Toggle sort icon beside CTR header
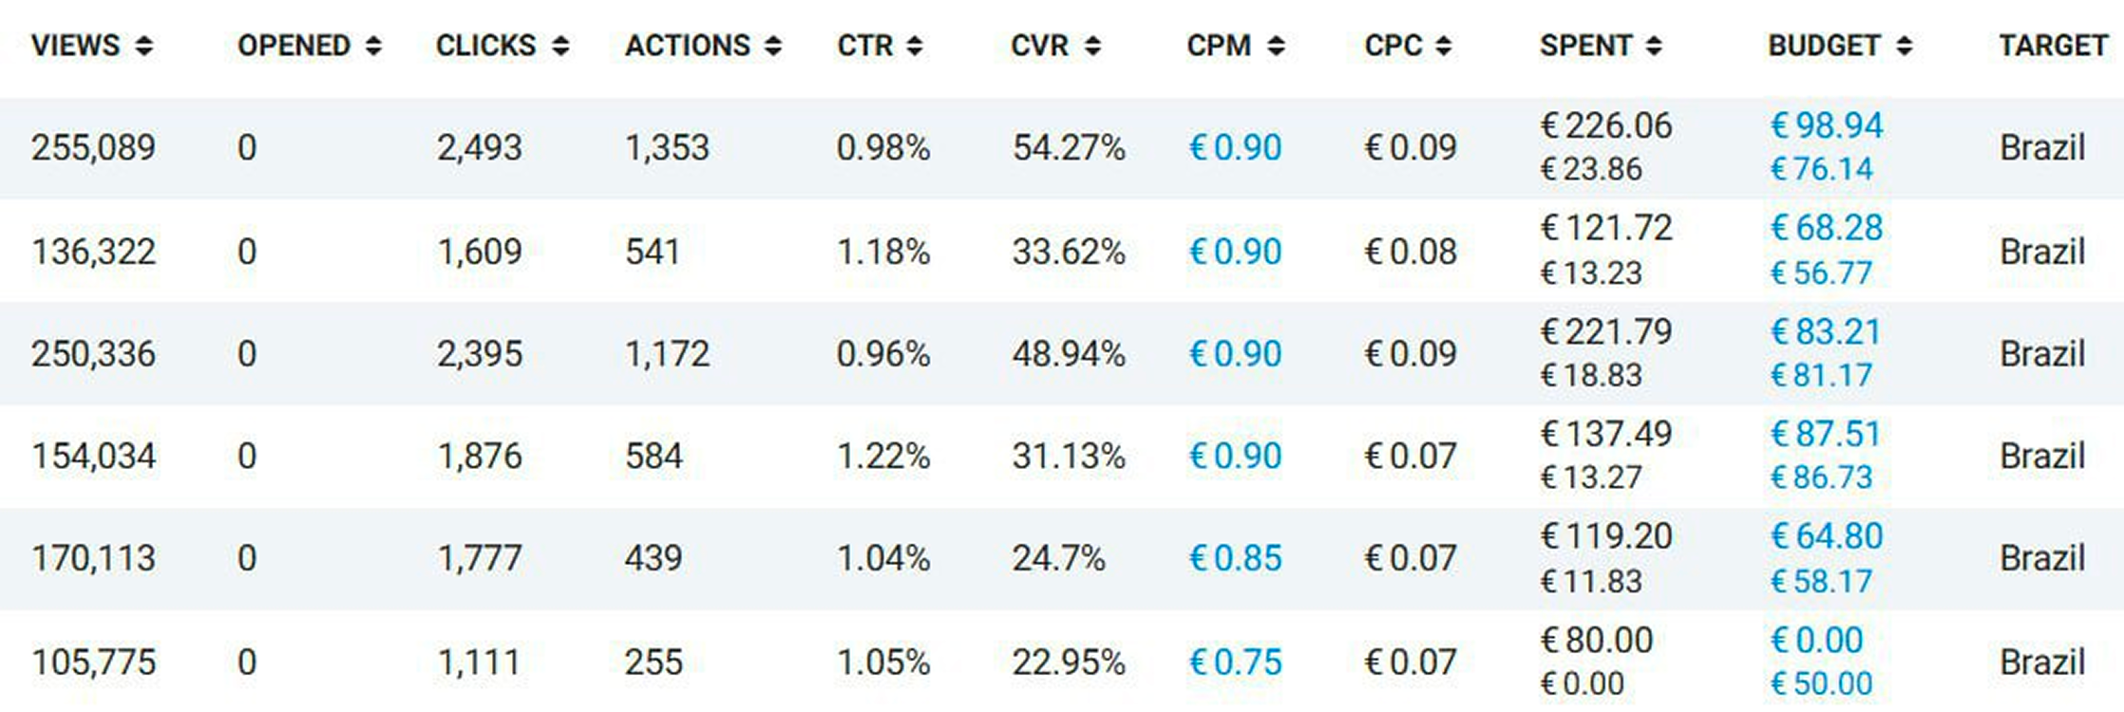This screenshot has height=712, width=2124. click(x=914, y=46)
